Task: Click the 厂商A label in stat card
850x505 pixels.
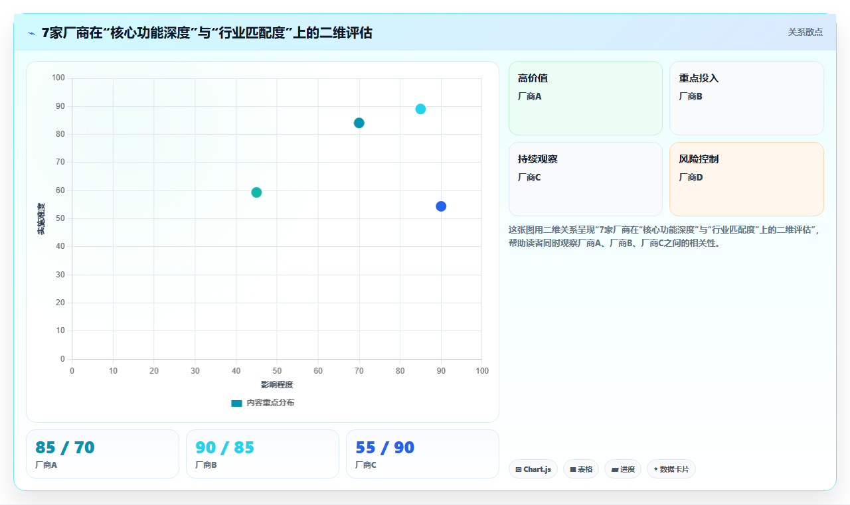Action: point(46,465)
